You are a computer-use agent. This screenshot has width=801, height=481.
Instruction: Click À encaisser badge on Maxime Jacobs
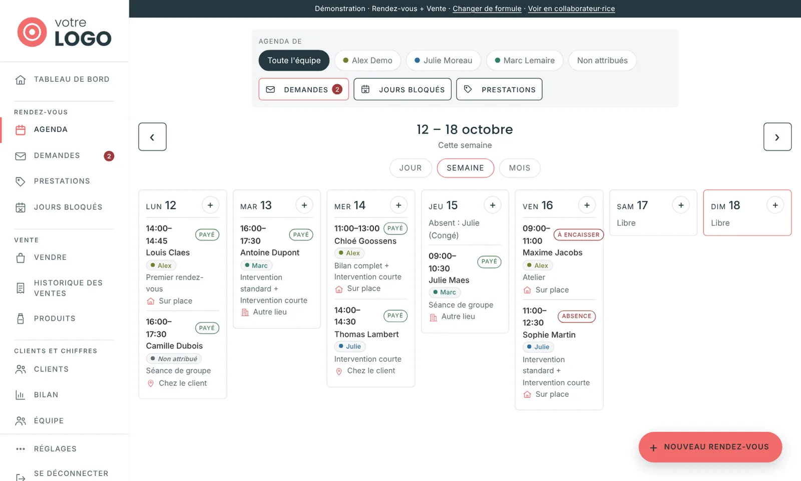[x=579, y=234]
